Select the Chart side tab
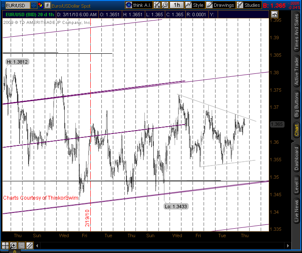 click(x=296, y=130)
